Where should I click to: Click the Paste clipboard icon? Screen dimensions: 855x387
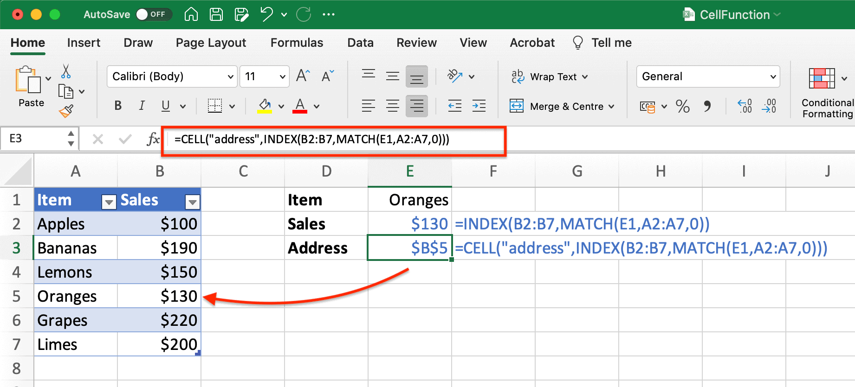(27, 80)
